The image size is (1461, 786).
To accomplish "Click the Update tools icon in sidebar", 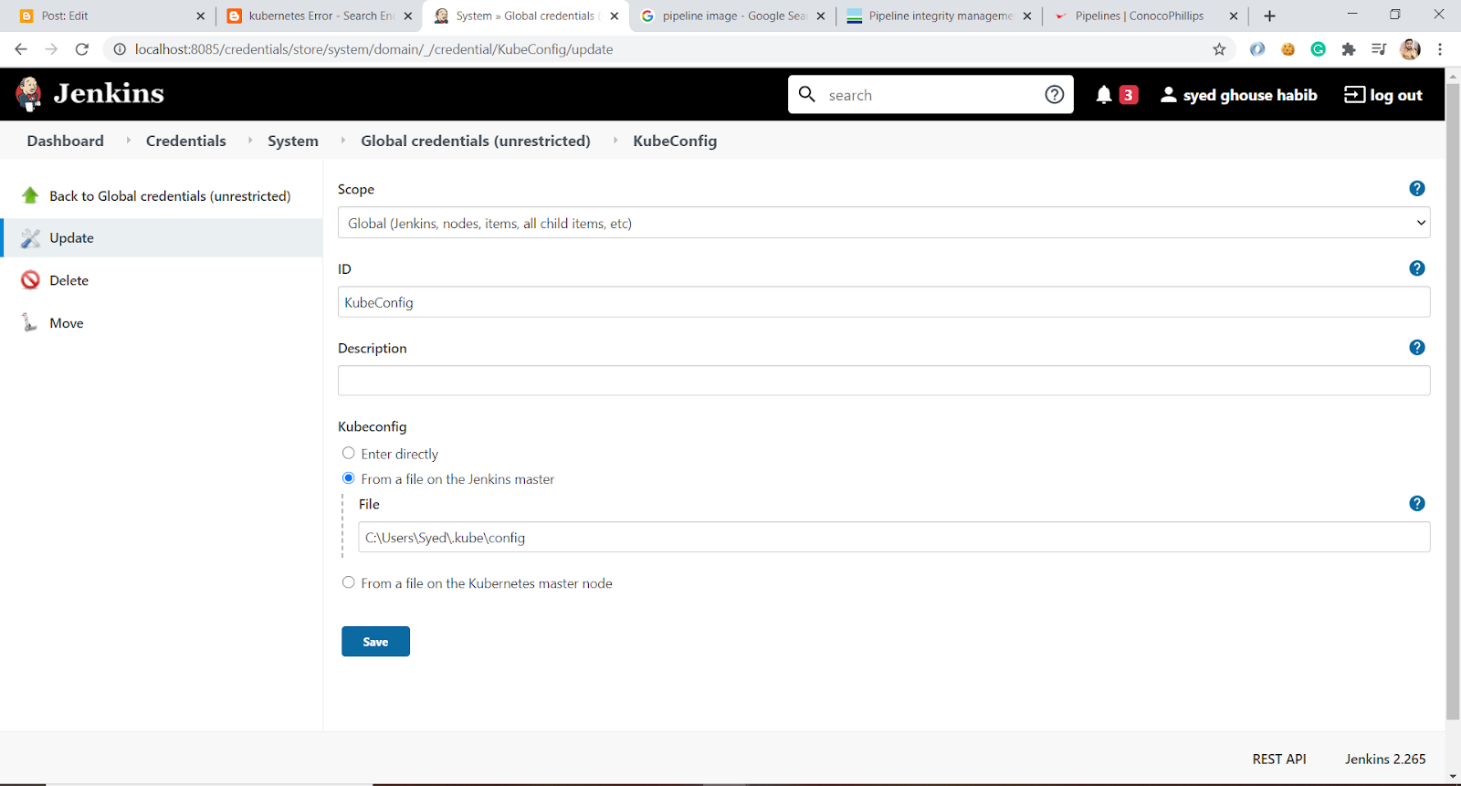I will pyautogui.click(x=30, y=238).
